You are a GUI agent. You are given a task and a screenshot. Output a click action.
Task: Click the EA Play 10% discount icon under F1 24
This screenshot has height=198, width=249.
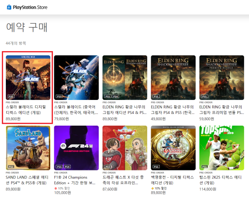[x=56, y=189]
